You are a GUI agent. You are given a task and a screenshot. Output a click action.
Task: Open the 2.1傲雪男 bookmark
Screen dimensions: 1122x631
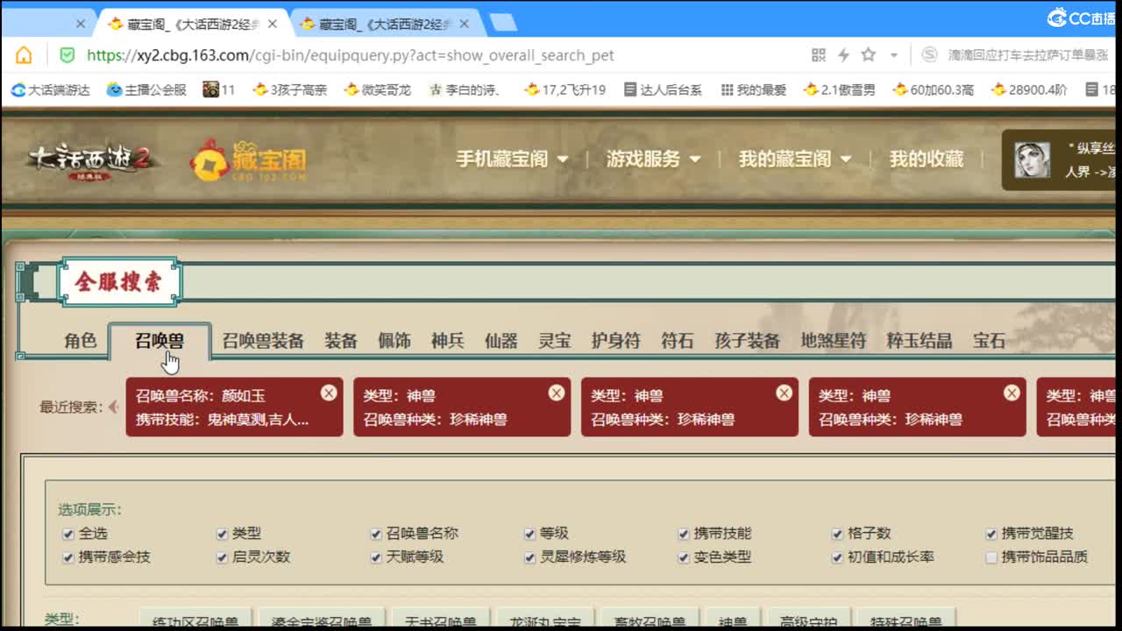coord(839,89)
